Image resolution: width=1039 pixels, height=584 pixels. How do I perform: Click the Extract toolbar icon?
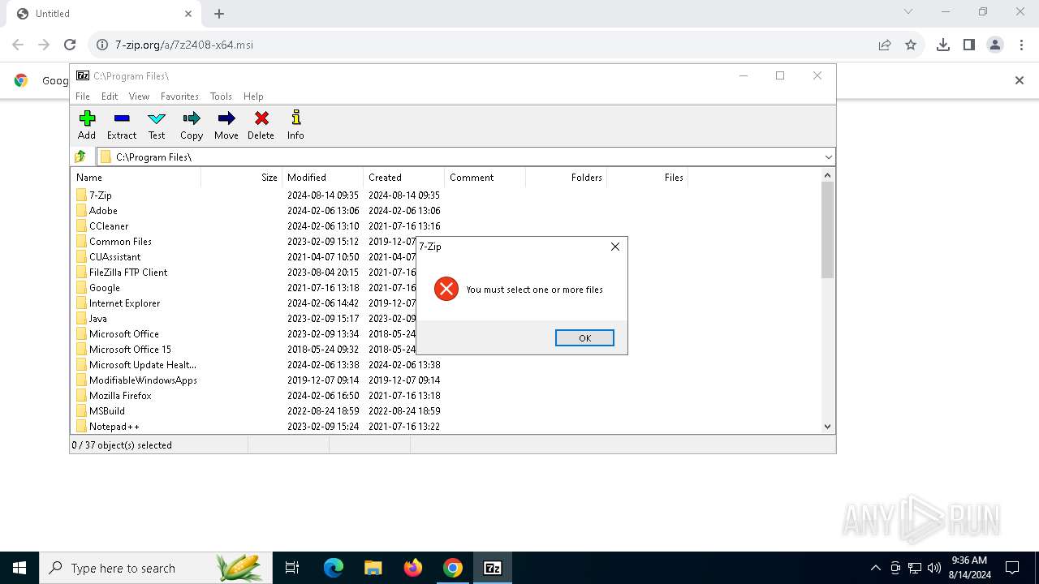[122, 126]
